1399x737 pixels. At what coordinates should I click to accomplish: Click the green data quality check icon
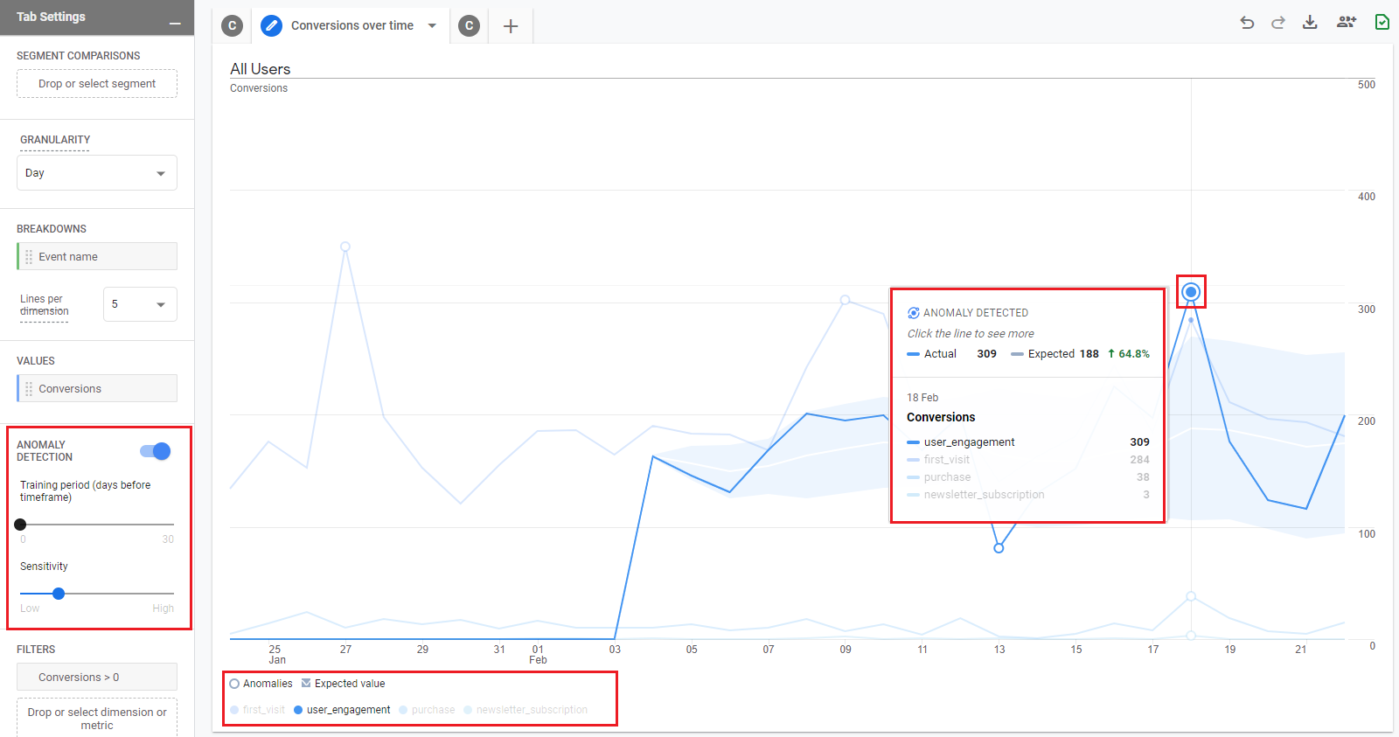click(x=1382, y=22)
